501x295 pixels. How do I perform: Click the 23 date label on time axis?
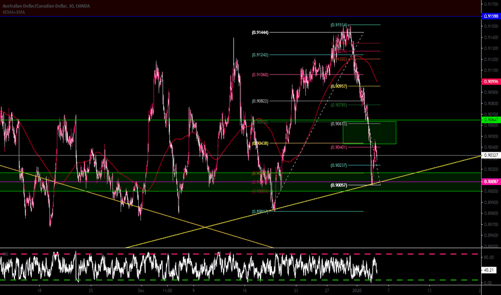tap(296, 291)
